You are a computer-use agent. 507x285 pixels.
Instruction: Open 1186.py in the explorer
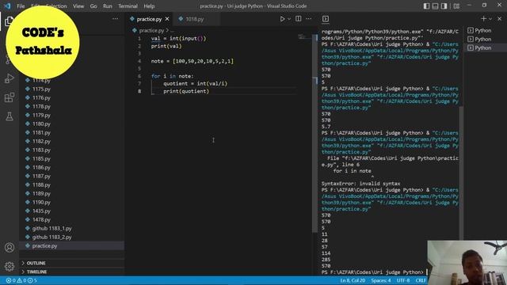[x=41, y=167]
